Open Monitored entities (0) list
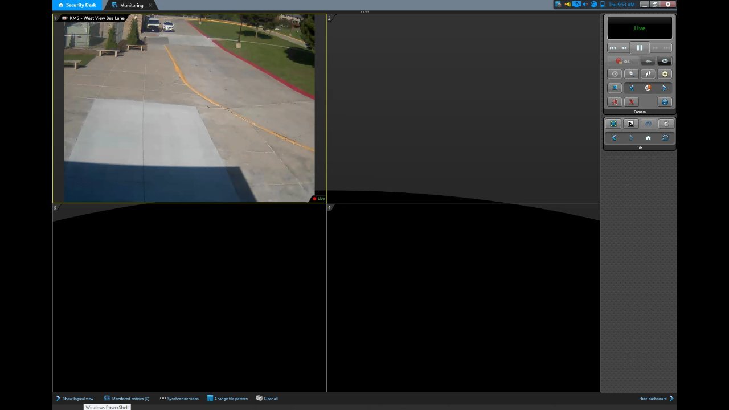This screenshot has height=410, width=729. click(126, 399)
